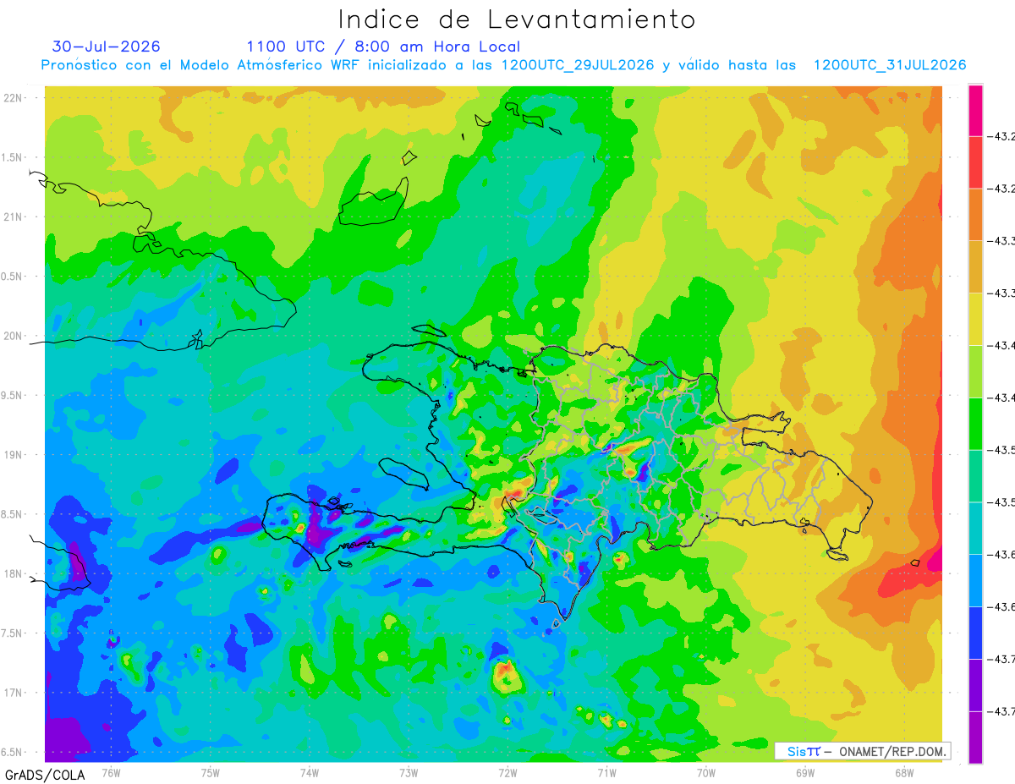Click the 'Indice de Levantamiento' title
The height and width of the screenshot is (784, 1015).
517,19
